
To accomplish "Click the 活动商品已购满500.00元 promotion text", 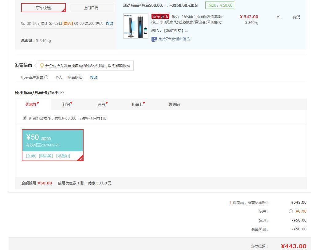I will point(160,6).
